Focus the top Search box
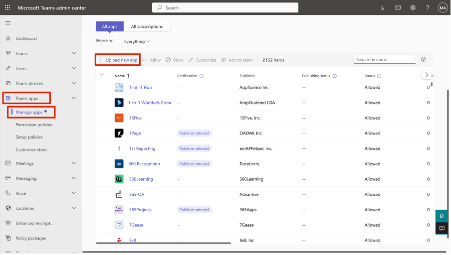The width and height of the screenshot is (451, 255). [x=225, y=8]
